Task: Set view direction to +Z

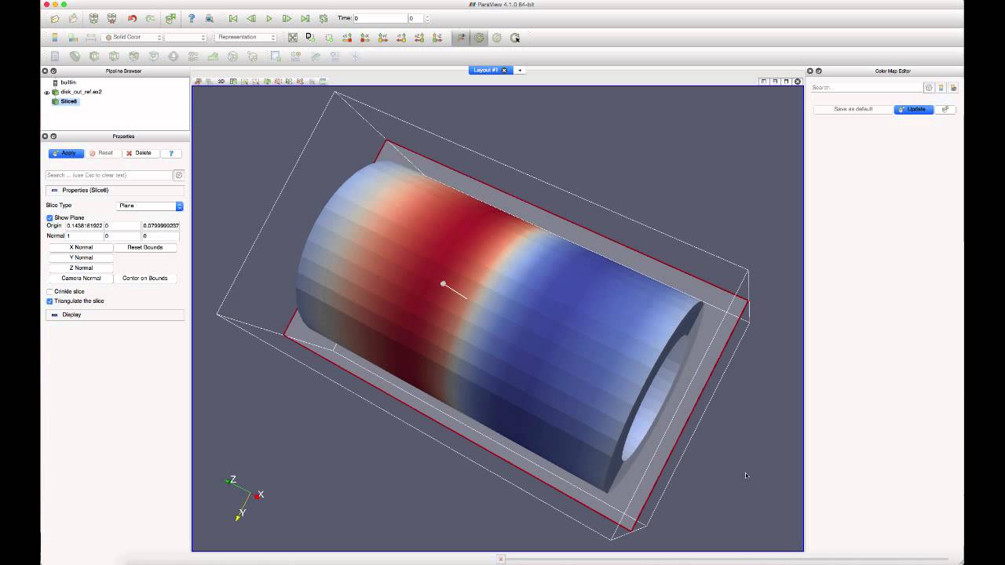Action: pyautogui.click(x=419, y=38)
